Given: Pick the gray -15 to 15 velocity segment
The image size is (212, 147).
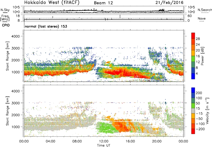Looking at the screenshot, I should click(x=193, y=111).
